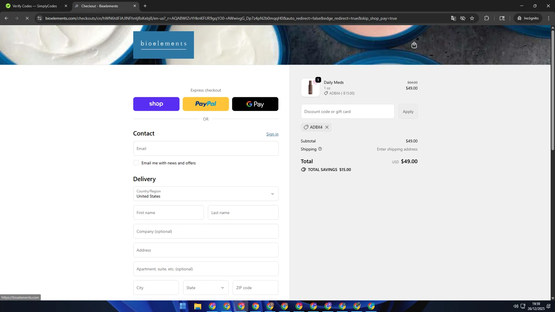
Task: Click the translate page icon
Action: (453, 18)
